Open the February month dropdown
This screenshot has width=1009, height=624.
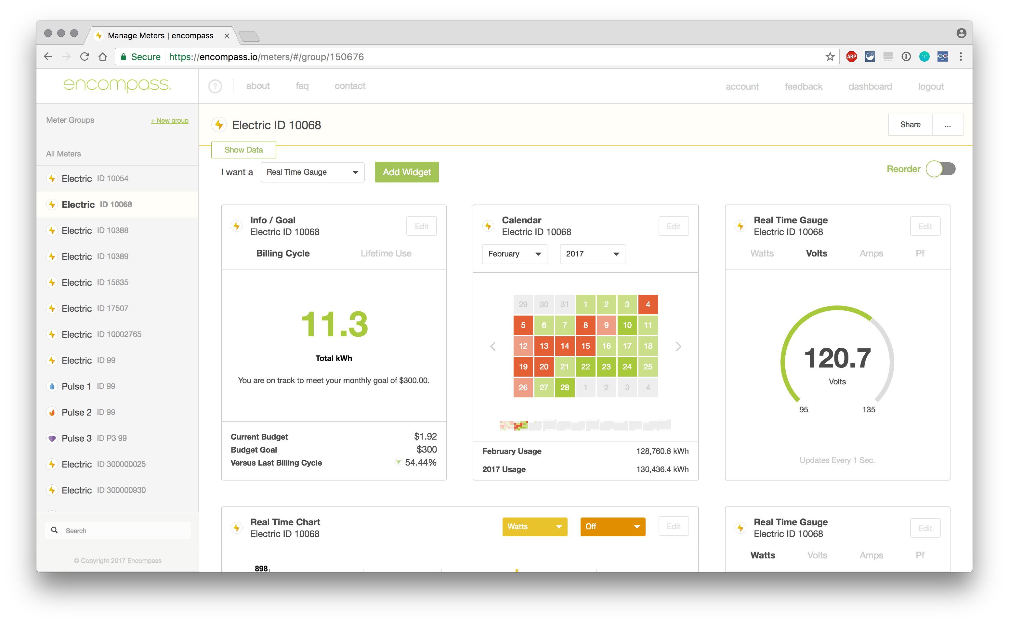point(515,254)
